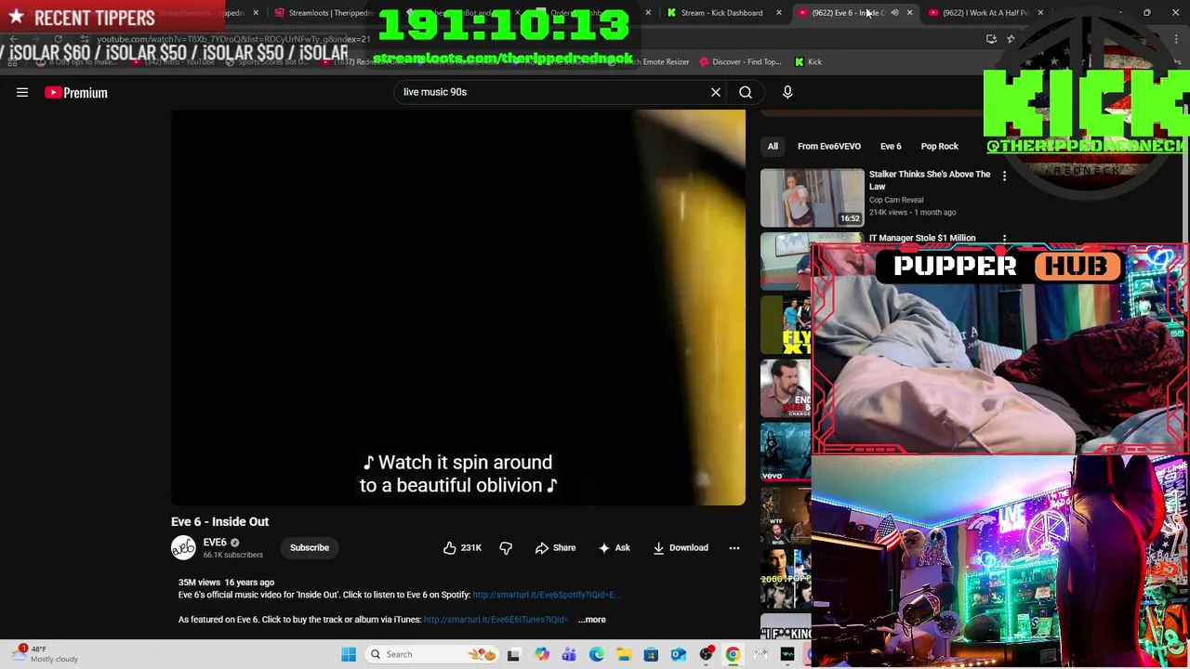Open the vevo thumbnail in suggestions
The height and width of the screenshot is (669, 1190).
tap(786, 453)
